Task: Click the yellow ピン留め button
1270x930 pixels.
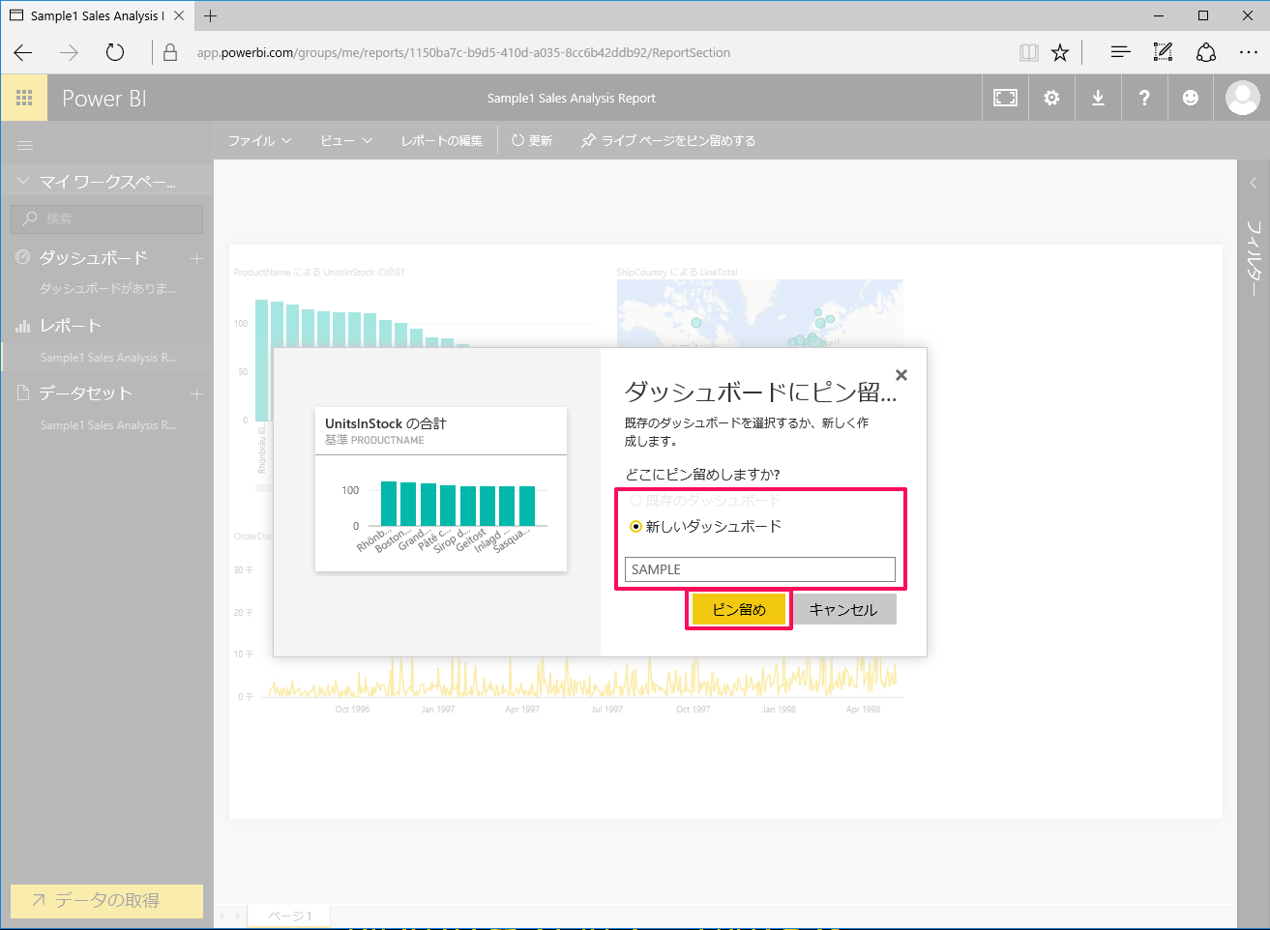Action: (x=739, y=610)
